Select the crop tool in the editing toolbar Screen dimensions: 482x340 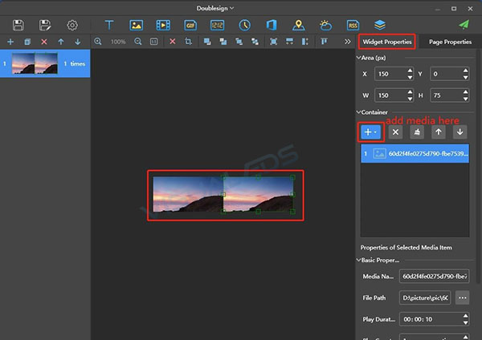click(187, 42)
